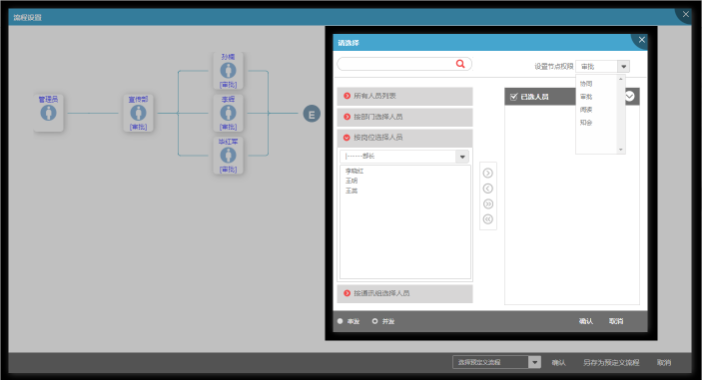
Task: Remove selected person with single left arrow
Action: 488,189
